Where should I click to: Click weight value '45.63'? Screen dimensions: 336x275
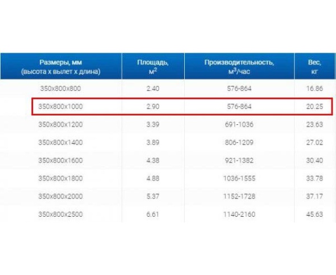click(x=315, y=215)
